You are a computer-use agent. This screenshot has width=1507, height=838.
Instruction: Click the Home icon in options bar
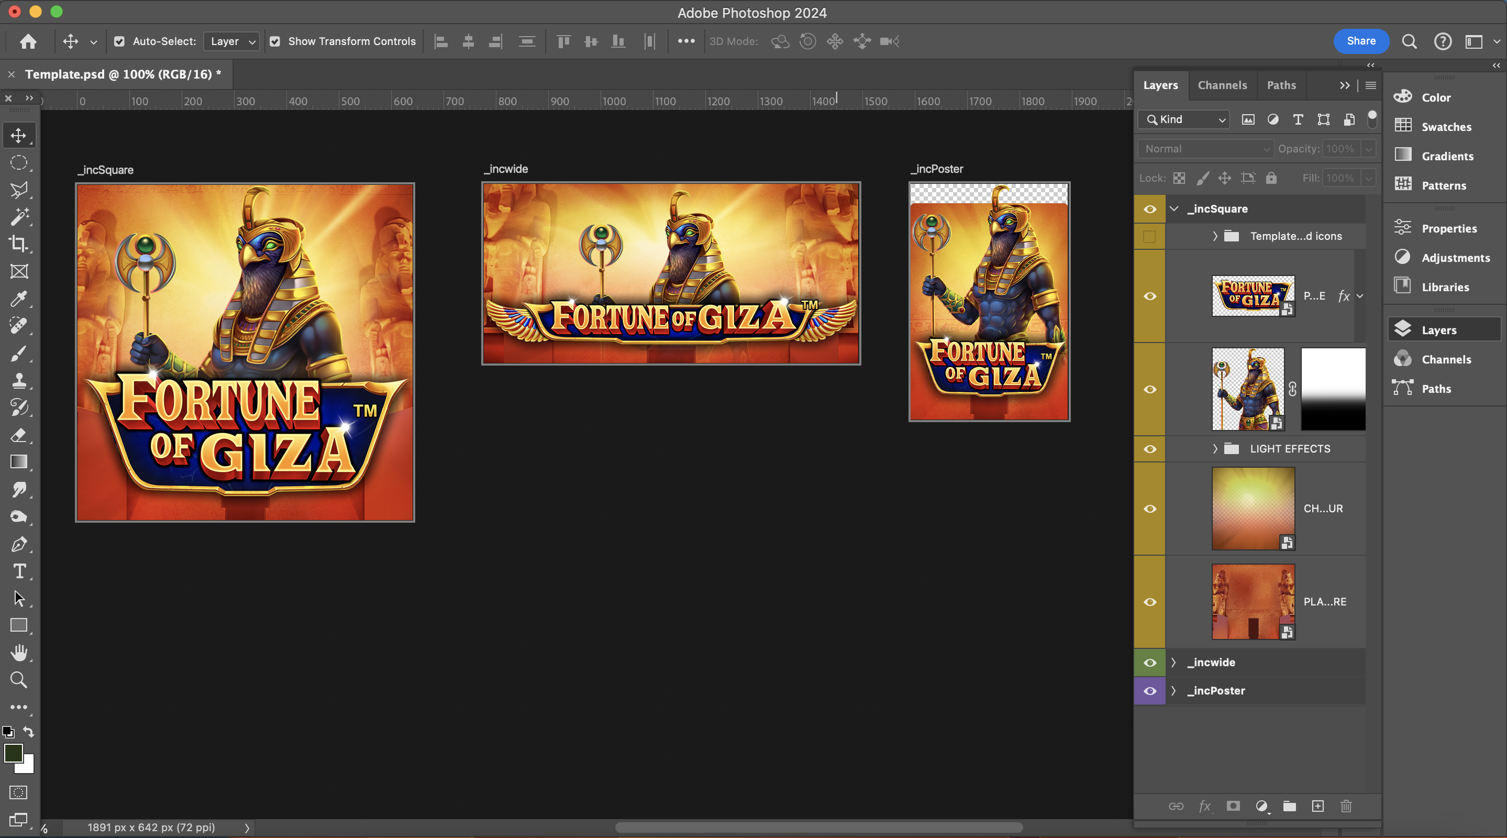(x=28, y=41)
